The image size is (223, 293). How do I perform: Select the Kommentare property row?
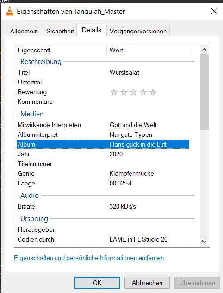pos(103,102)
